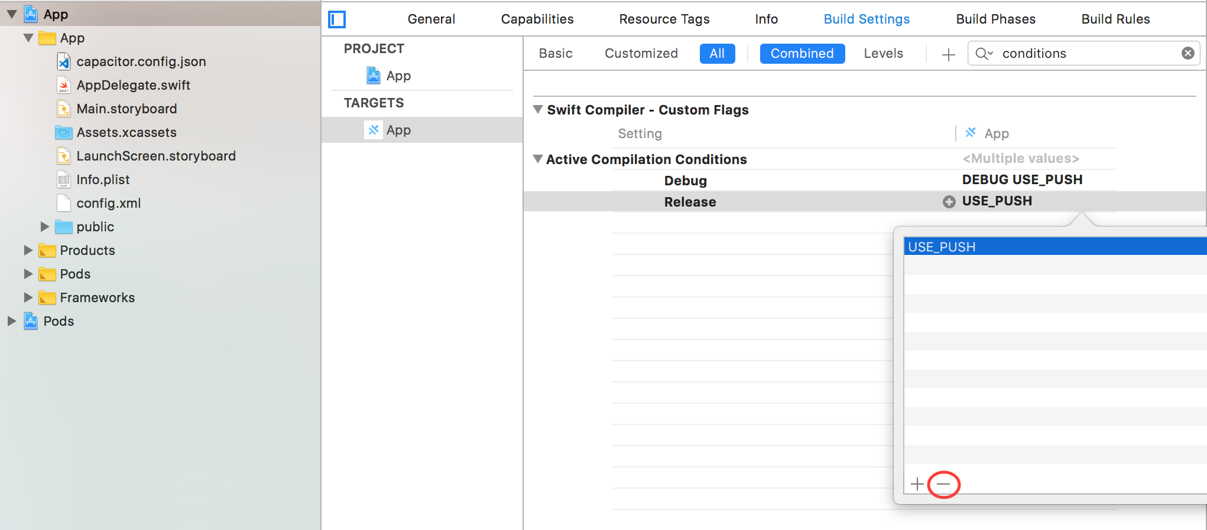Open the search filter magnifier menu
The image size is (1207, 530).
(984, 54)
